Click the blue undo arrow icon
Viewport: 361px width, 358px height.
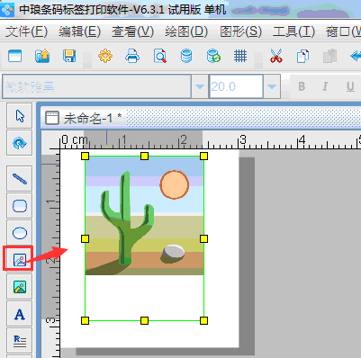[x=356, y=56]
